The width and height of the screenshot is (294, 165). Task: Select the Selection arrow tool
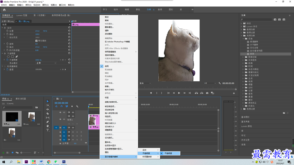pos(48,101)
